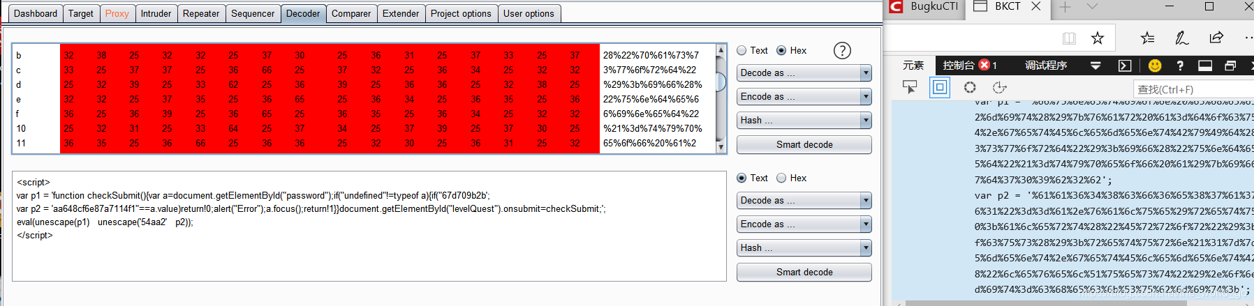The height and width of the screenshot is (306, 1254).
Task: Click the DevTools 查找 search field
Action: tap(1193, 89)
